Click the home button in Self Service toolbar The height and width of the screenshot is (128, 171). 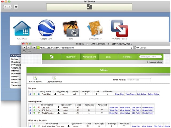[16, 7]
